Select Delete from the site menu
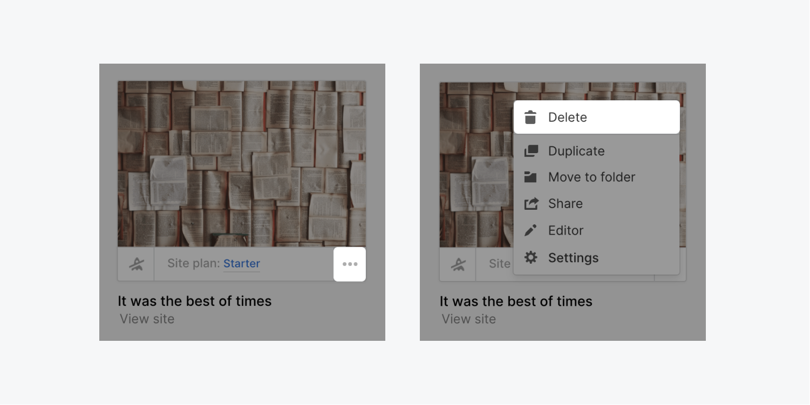Image resolution: width=810 pixels, height=405 pixels. click(597, 117)
